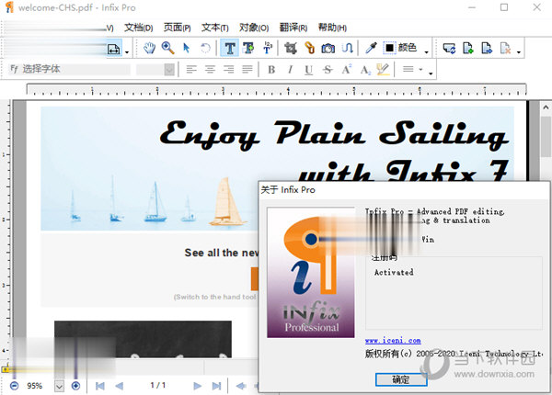Toggle bold formatting
The height and width of the screenshot is (395, 552).
tap(271, 70)
